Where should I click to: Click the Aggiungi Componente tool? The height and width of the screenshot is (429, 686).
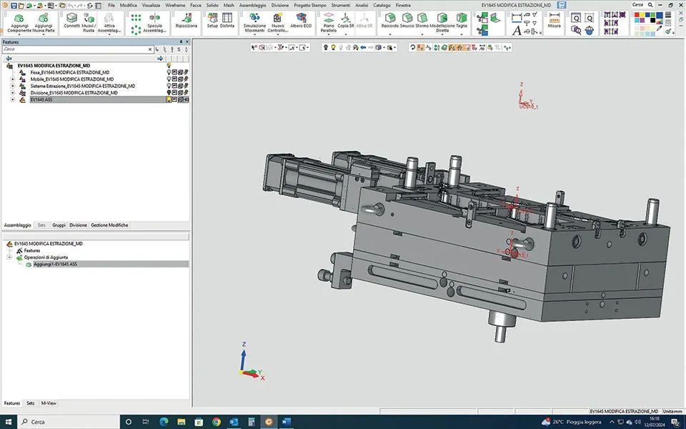[x=20, y=21]
